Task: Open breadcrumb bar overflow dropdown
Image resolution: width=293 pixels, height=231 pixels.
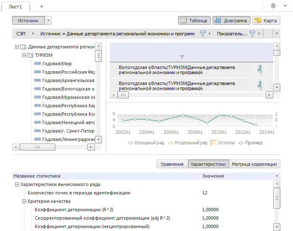Action: tap(277, 34)
